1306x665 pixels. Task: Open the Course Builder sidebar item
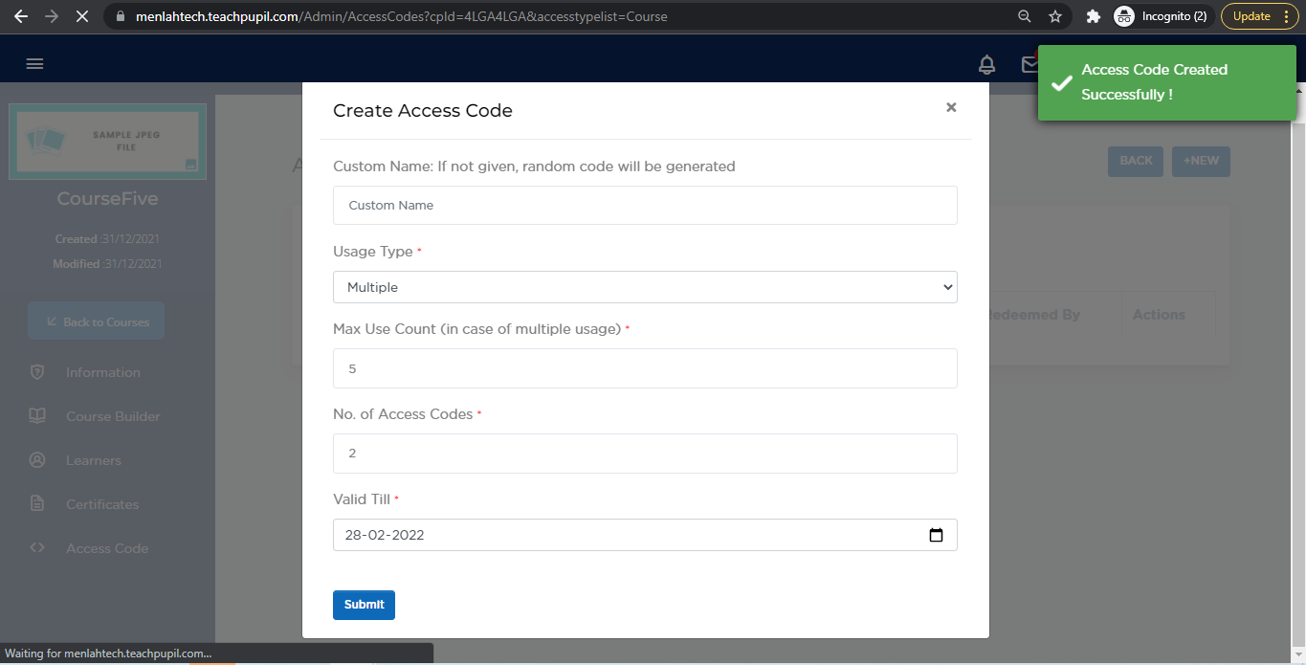pyautogui.click(x=113, y=417)
